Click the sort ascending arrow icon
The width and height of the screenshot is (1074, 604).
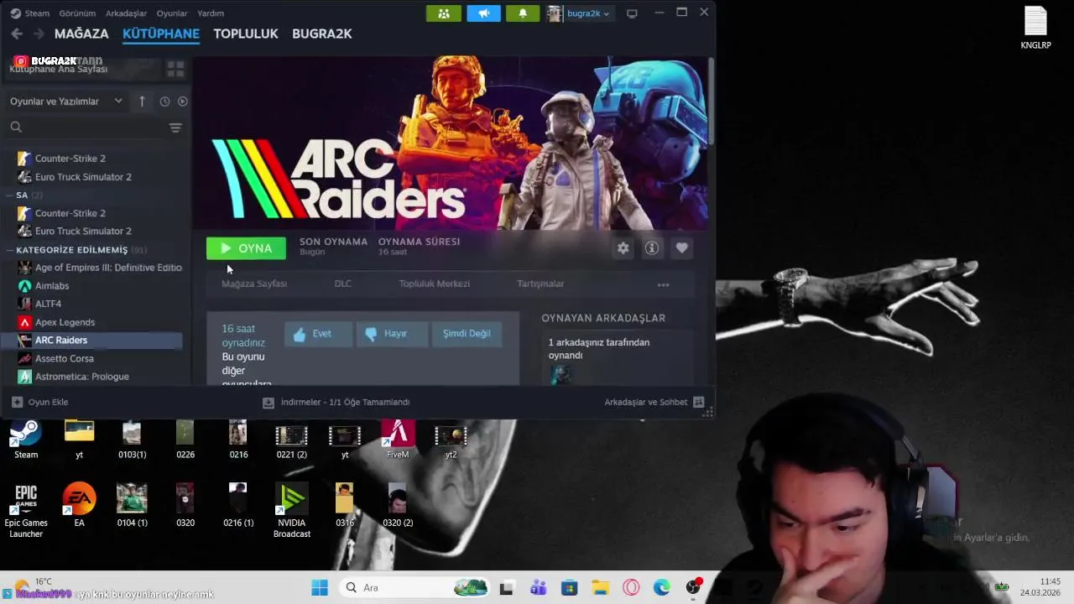click(x=142, y=102)
